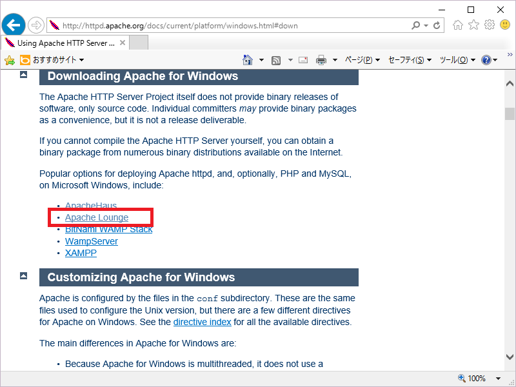Maximize the browser window
This screenshot has height=387, width=516.
click(471, 10)
